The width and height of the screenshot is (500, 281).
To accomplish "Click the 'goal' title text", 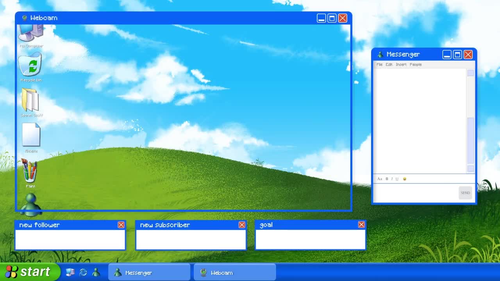I will [x=266, y=225].
